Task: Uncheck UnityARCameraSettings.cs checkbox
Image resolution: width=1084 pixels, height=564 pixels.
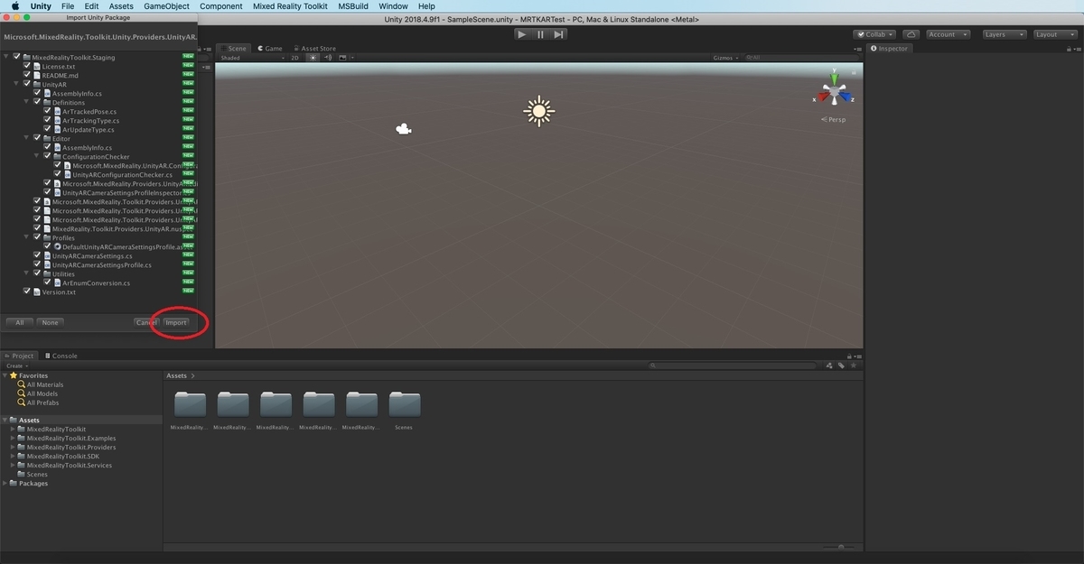Action: (x=37, y=255)
